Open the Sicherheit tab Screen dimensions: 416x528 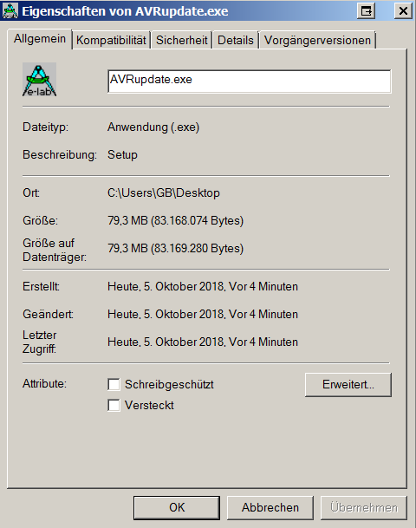pyautogui.click(x=182, y=40)
